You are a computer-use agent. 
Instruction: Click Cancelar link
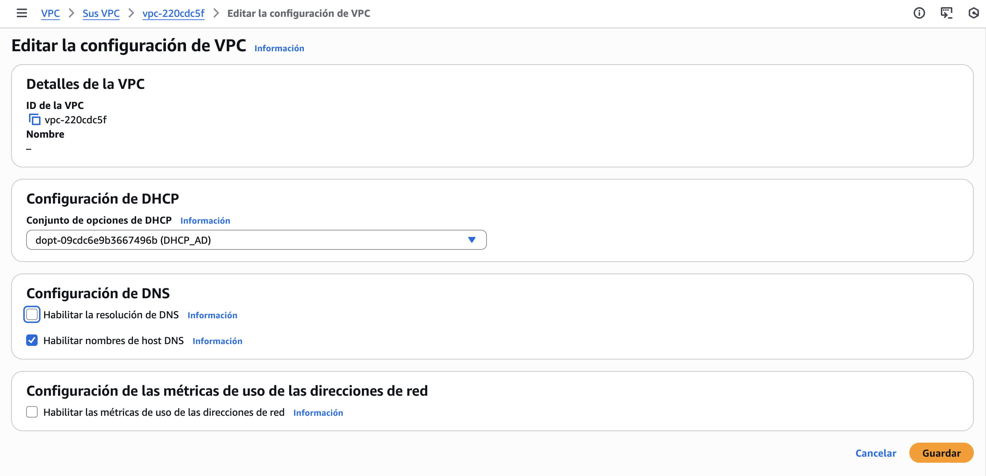(x=875, y=453)
